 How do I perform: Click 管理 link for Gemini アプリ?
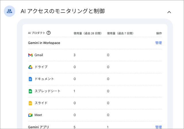click(158, 127)
